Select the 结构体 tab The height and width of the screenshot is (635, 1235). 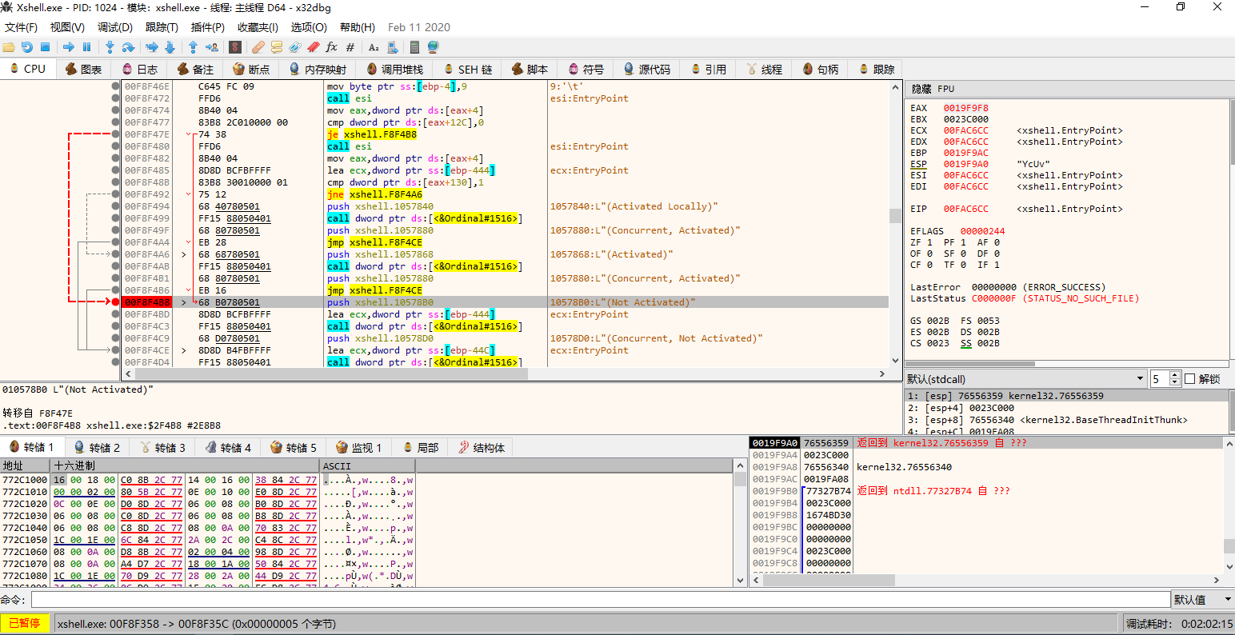click(481, 448)
